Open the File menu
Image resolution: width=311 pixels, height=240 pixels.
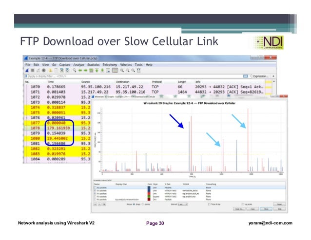(x=28, y=65)
